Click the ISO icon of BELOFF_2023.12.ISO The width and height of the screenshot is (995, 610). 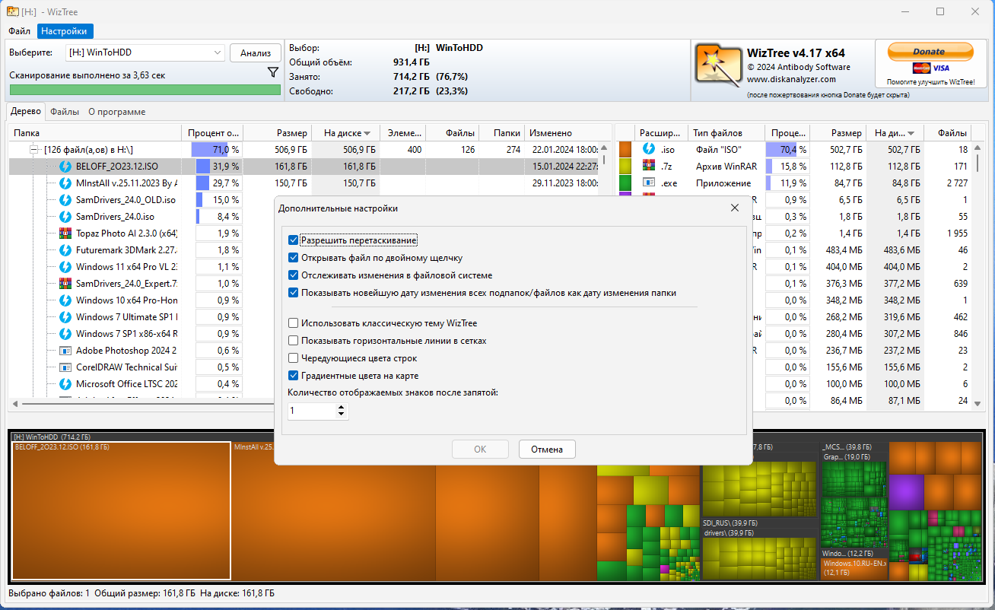(x=65, y=167)
